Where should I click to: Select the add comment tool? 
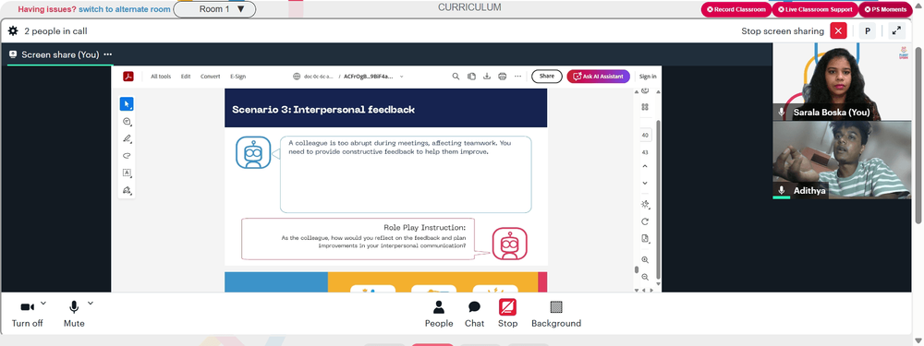(126, 122)
